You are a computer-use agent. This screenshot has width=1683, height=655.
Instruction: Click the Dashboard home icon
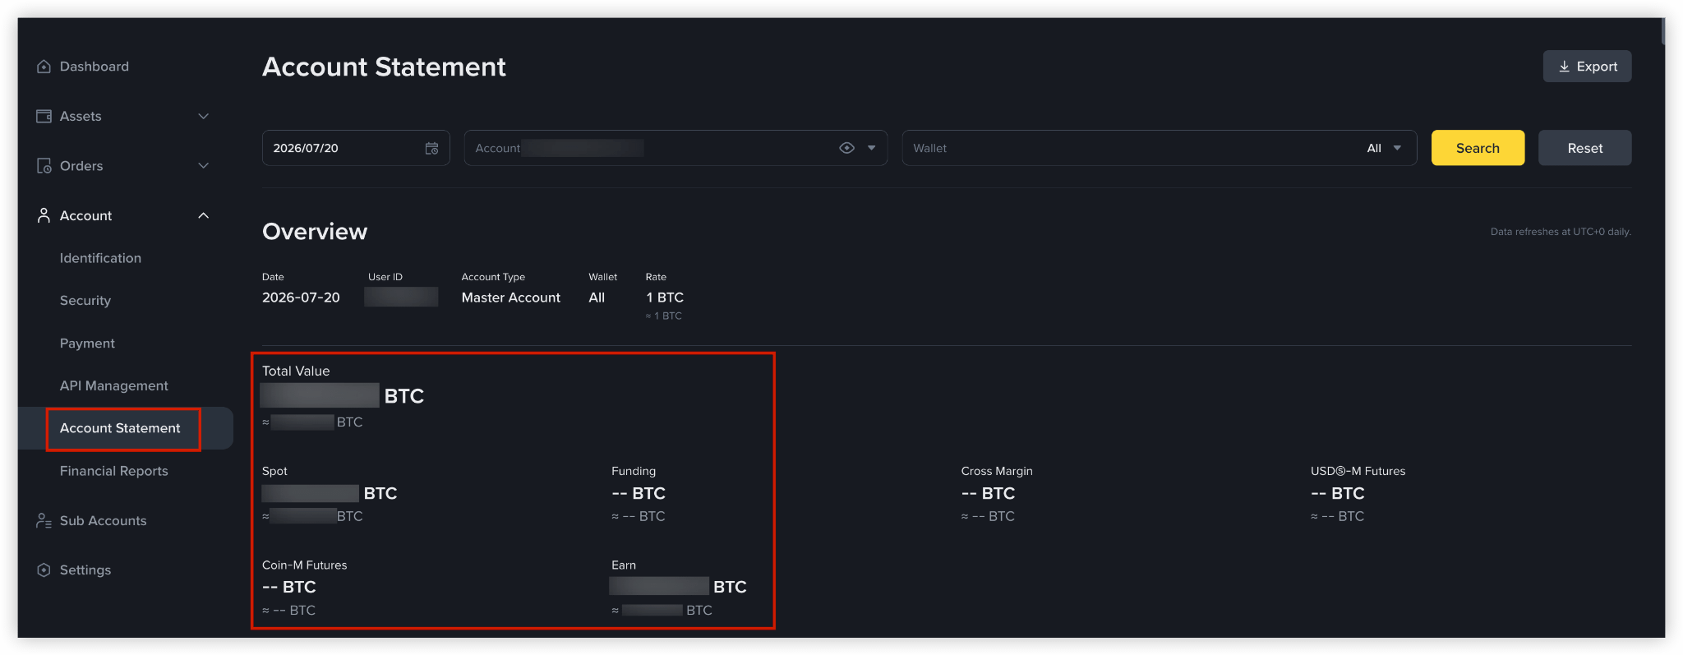44,67
